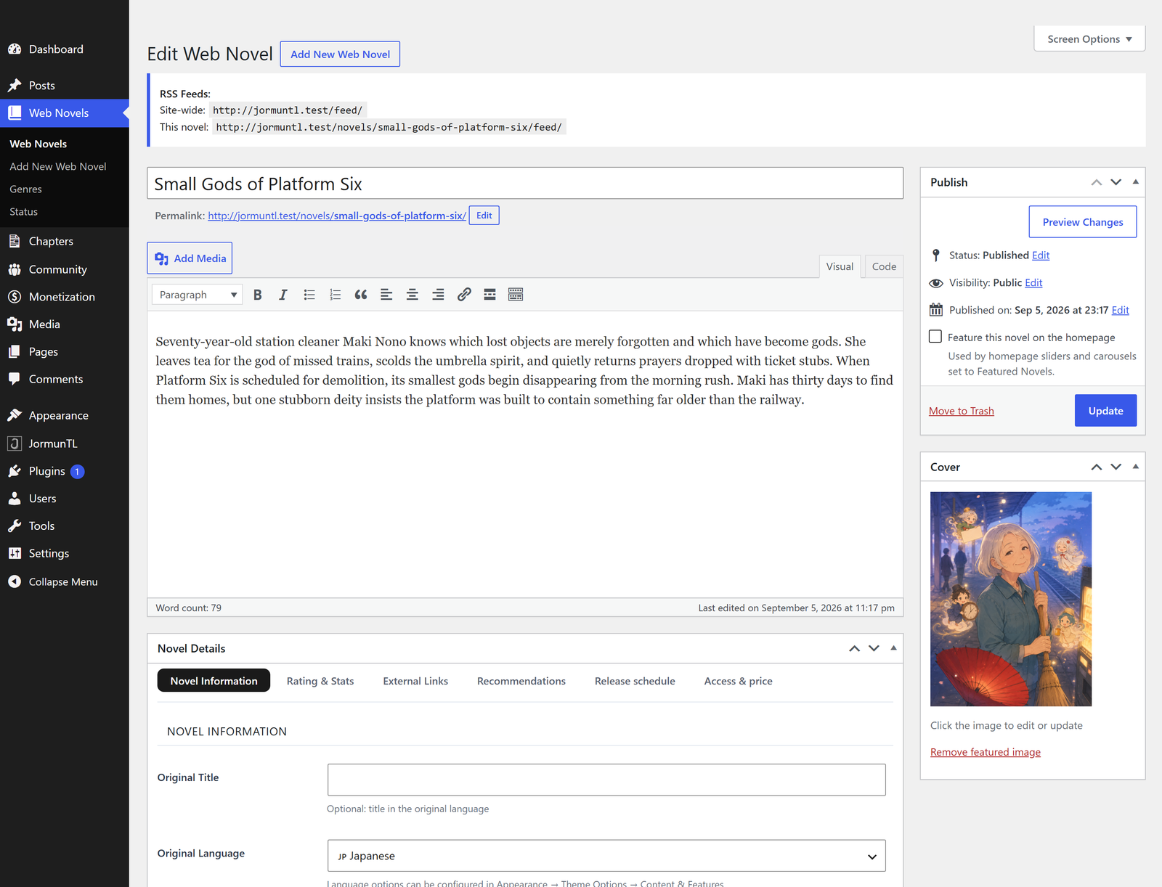Enable Feature this novel on homepage
Viewport: 1162px width, 887px height.
click(x=935, y=337)
